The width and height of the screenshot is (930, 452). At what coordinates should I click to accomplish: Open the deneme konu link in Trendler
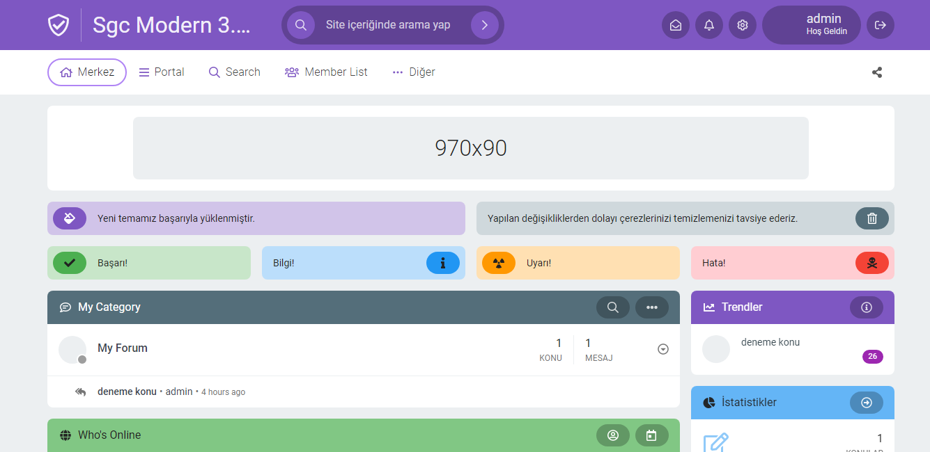click(x=770, y=342)
